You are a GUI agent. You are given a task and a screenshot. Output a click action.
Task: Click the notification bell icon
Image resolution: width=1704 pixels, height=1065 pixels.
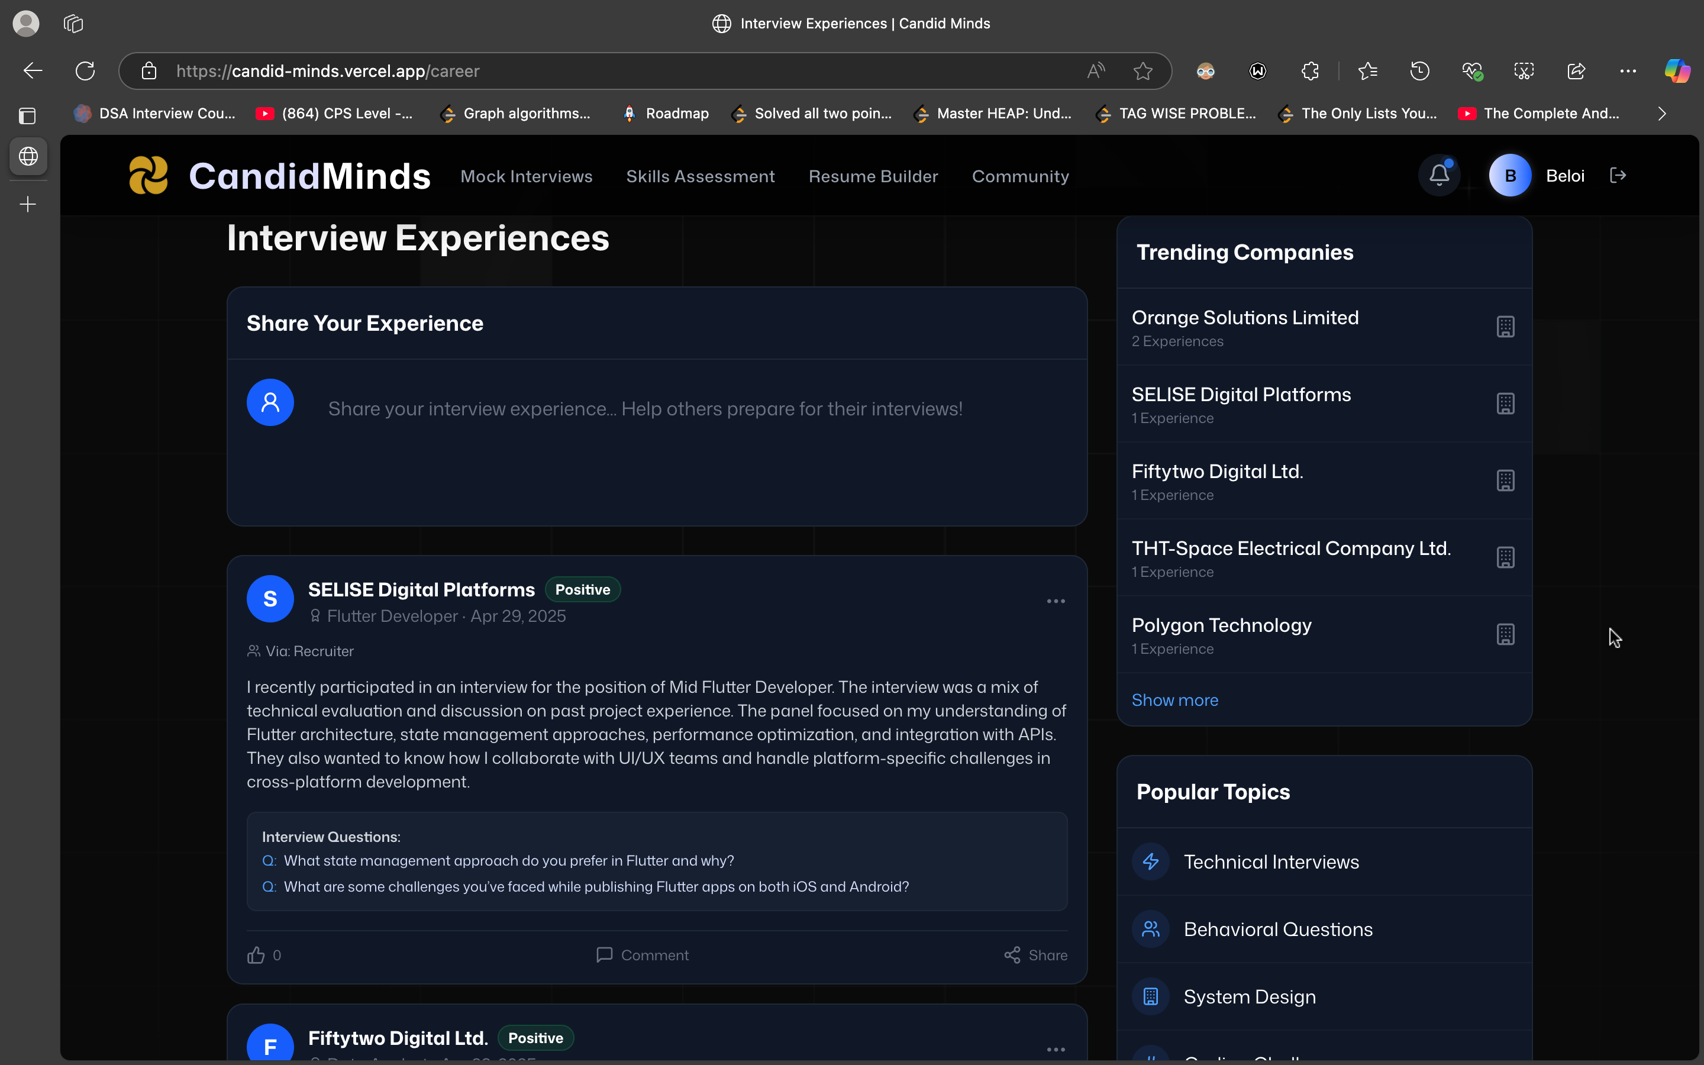pyautogui.click(x=1440, y=175)
